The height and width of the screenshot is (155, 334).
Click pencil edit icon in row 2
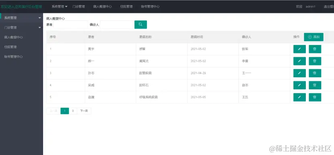299,61
